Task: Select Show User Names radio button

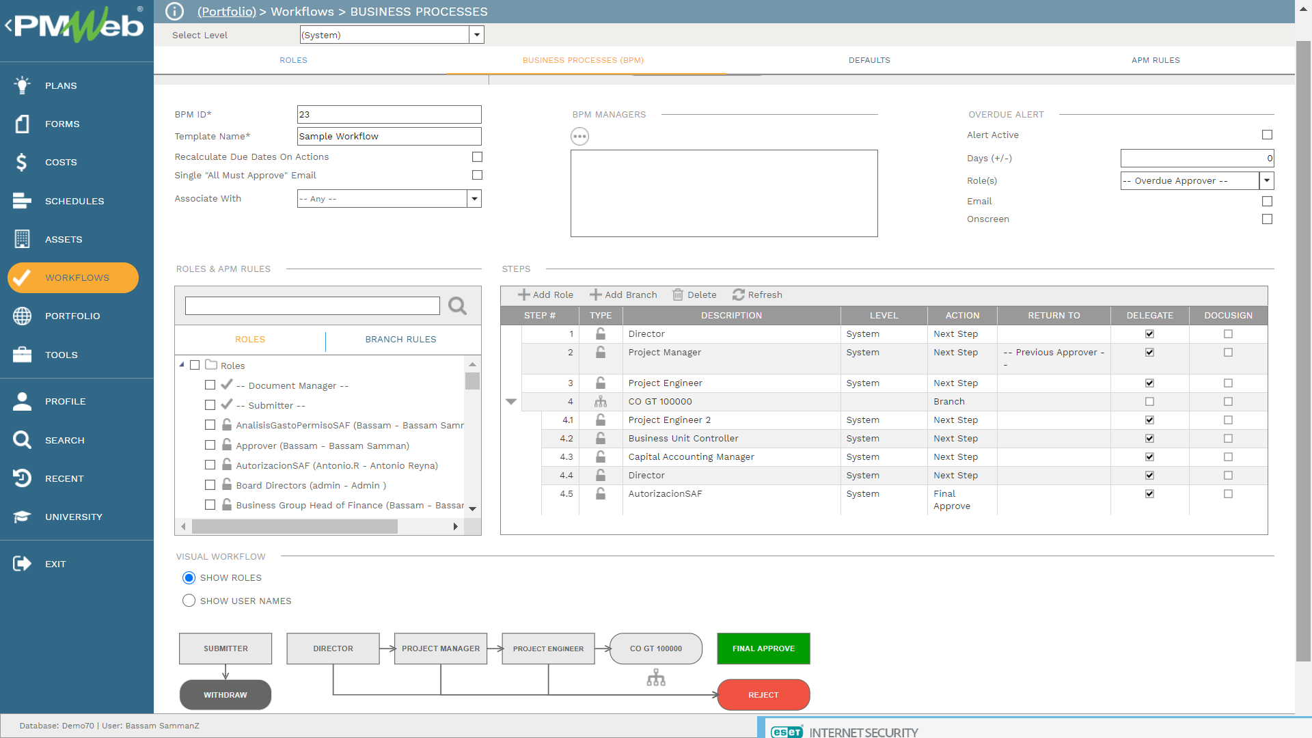Action: [x=189, y=601]
